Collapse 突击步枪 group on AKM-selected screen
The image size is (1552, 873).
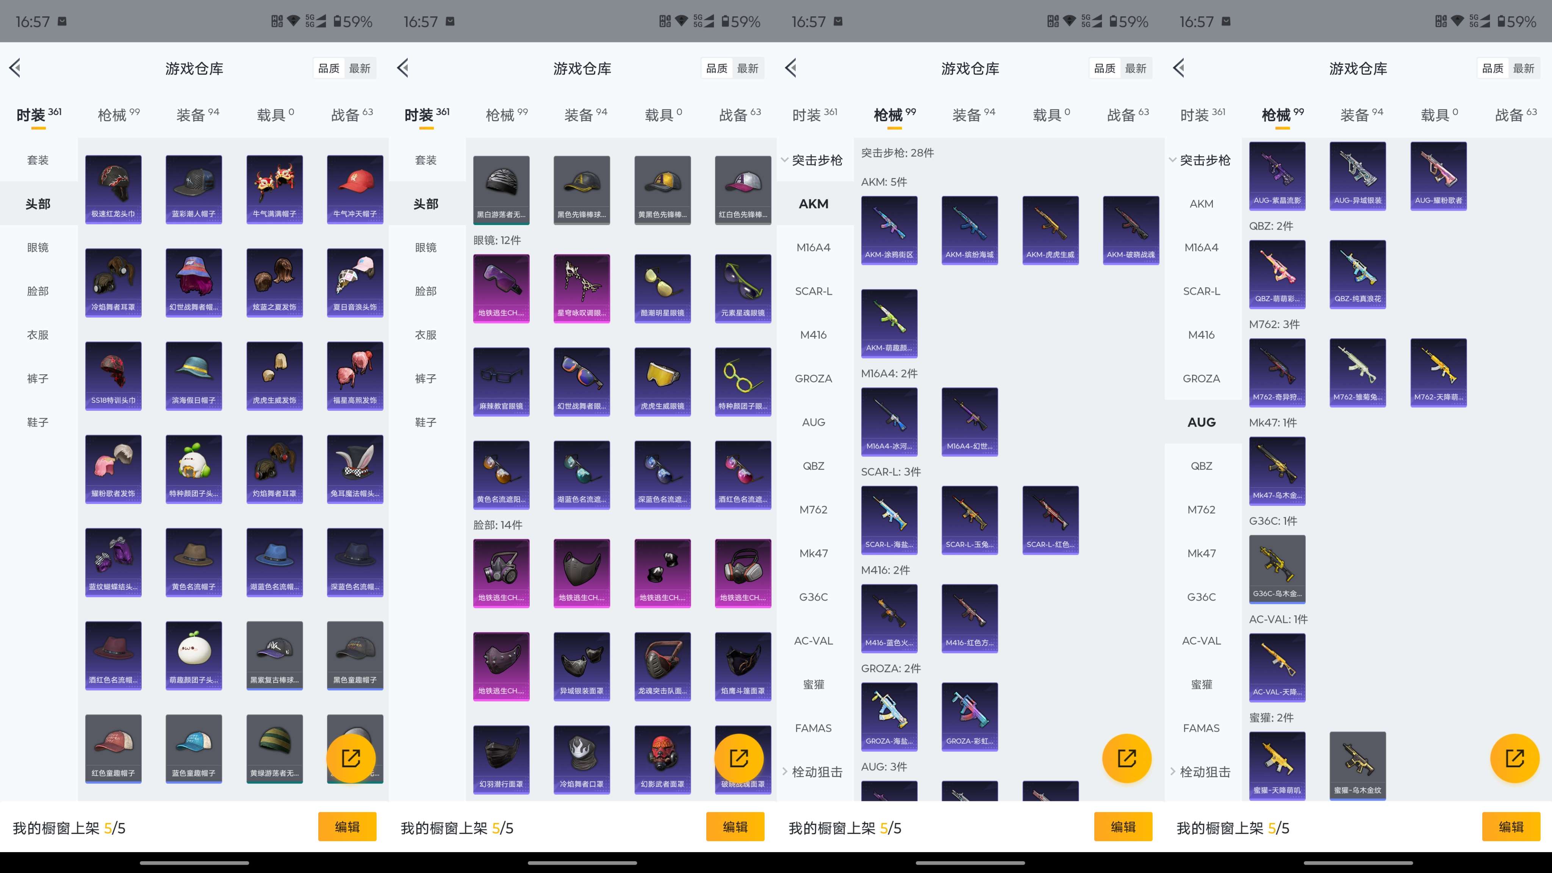pyautogui.click(x=812, y=160)
